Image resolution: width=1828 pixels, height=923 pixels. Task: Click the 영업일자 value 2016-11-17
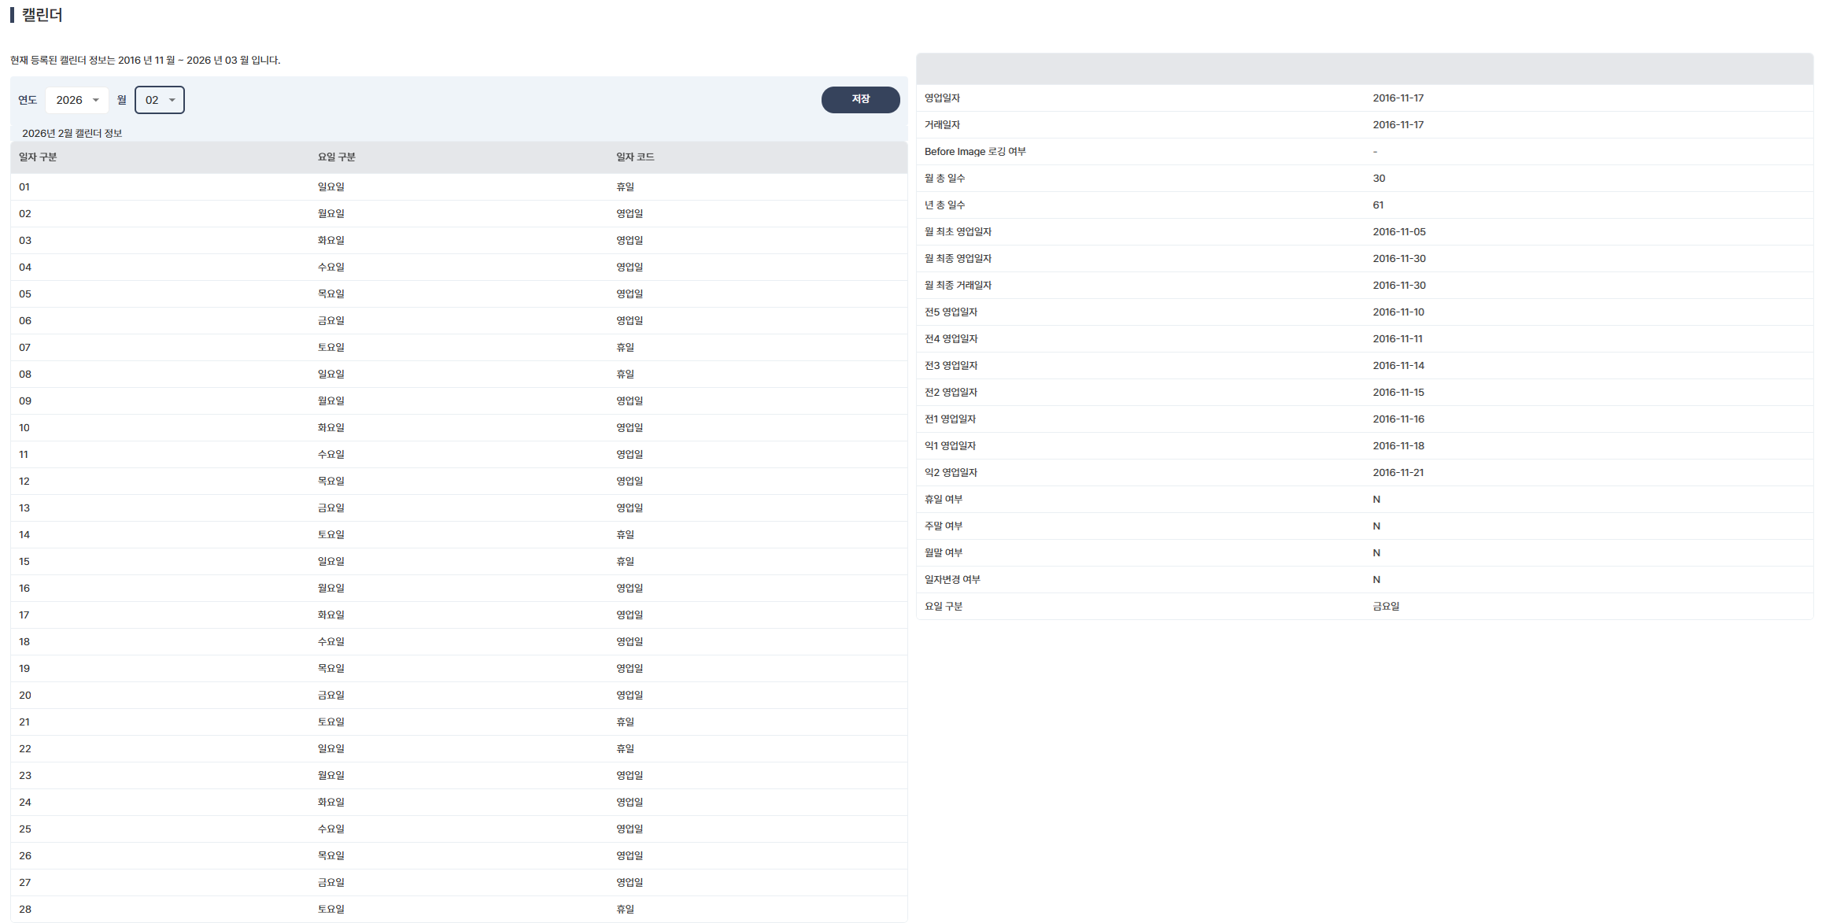point(1398,98)
